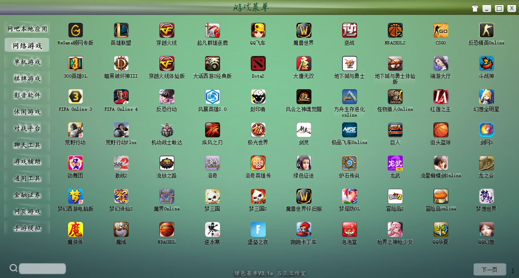
Task: Click the skin change shirt icon
Action: click(x=475, y=8)
